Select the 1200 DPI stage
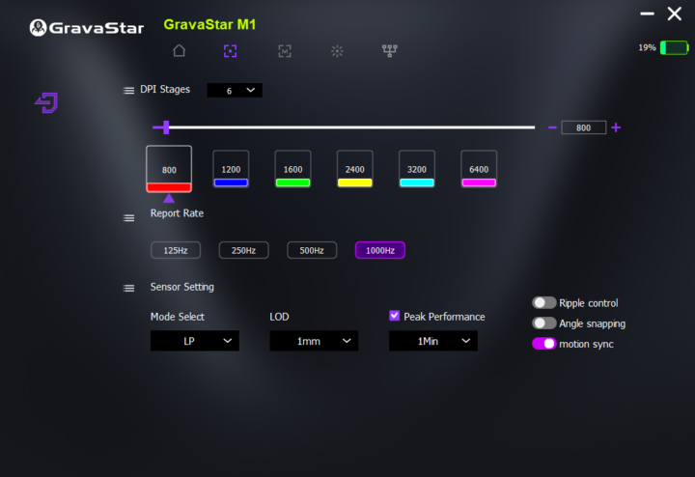Image resolution: width=695 pixels, height=477 pixels. point(231,169)
